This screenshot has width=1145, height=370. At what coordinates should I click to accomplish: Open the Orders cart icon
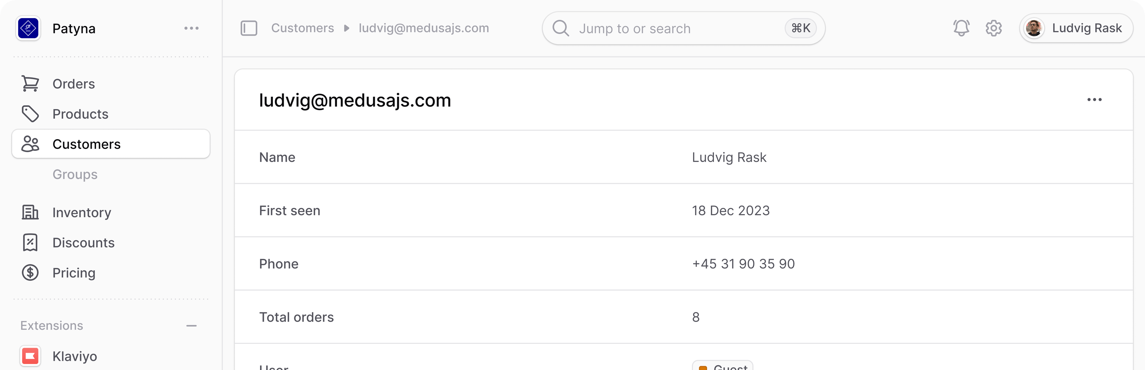click(30, 84)
